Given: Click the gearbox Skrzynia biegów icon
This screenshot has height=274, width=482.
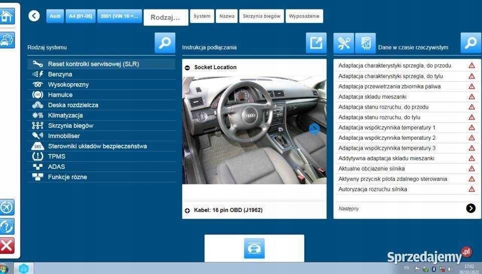Looking at the screenshot, I should coord(38,126).
